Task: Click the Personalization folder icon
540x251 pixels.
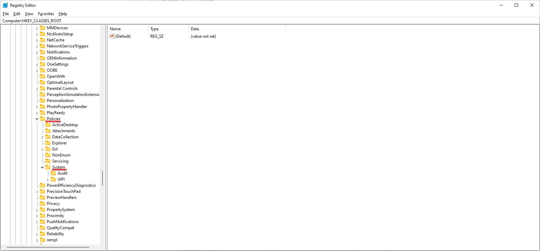Action: 42,101
